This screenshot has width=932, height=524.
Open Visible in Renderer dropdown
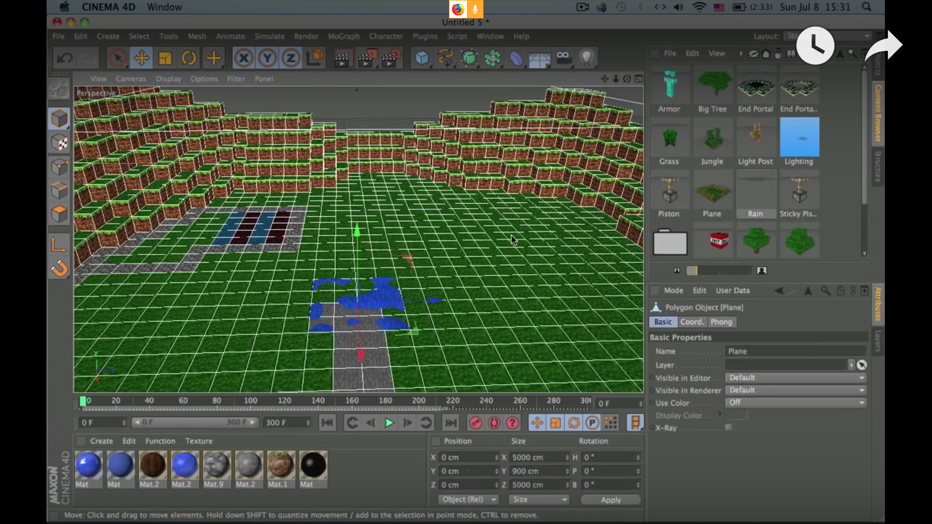[x=796, y=390]
